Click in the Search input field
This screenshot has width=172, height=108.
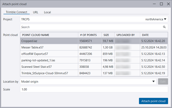[90, 27]
